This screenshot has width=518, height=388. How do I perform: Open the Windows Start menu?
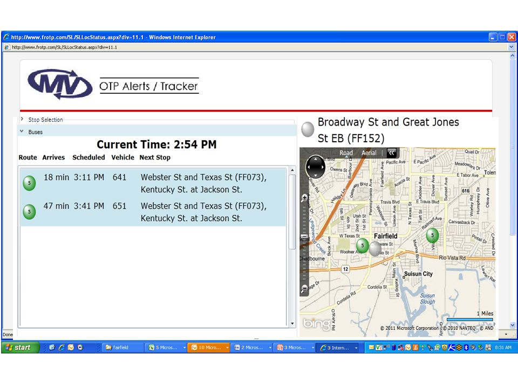tap(20, 348)
